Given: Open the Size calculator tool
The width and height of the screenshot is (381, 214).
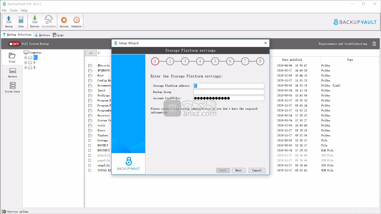Looking at the screenshot, I should click(x=21, y=21).
